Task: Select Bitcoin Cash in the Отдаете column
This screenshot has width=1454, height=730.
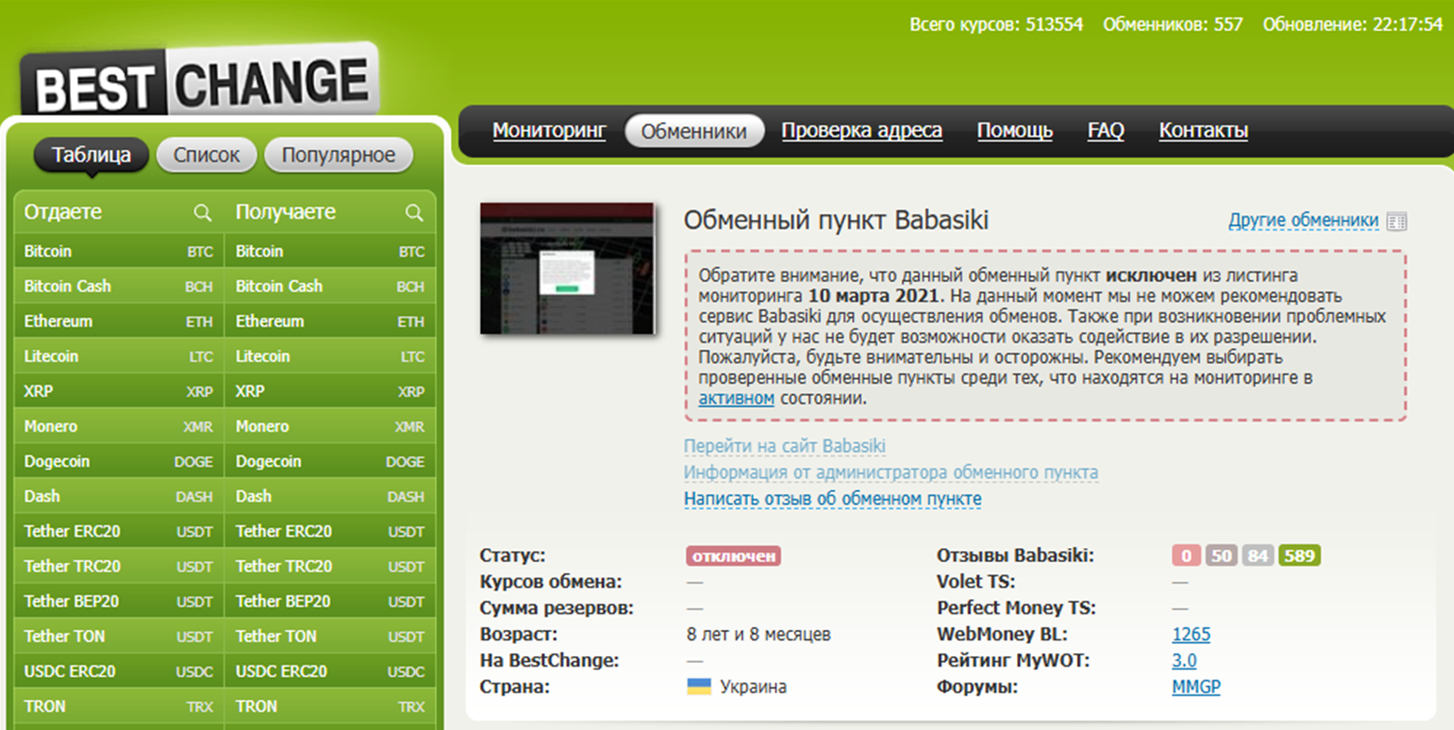Action: tap(119, 287)
